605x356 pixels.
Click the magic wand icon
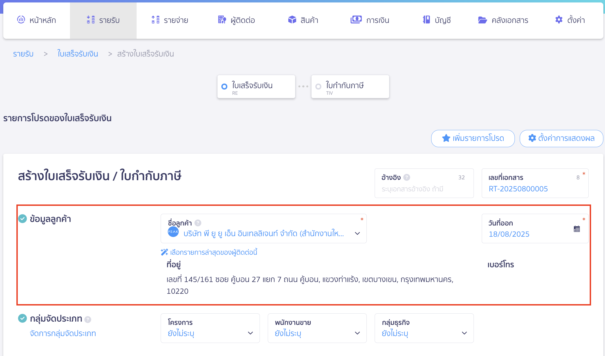[x=164, y=252]
